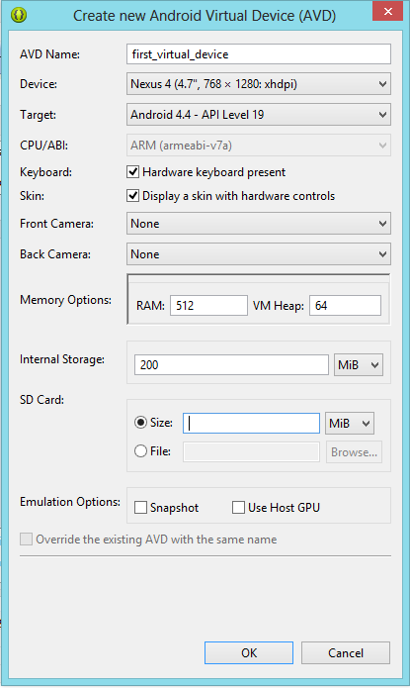Click the VM Heap field showing 64
410x688 pixels.
click(345, 305)
